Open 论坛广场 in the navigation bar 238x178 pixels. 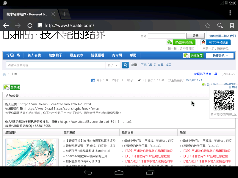click(x=13, y=55)
